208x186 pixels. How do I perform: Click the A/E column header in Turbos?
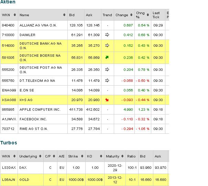(x=62, y=156)
